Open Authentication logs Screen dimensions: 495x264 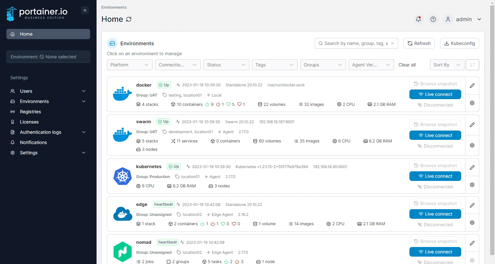(40, 132)
